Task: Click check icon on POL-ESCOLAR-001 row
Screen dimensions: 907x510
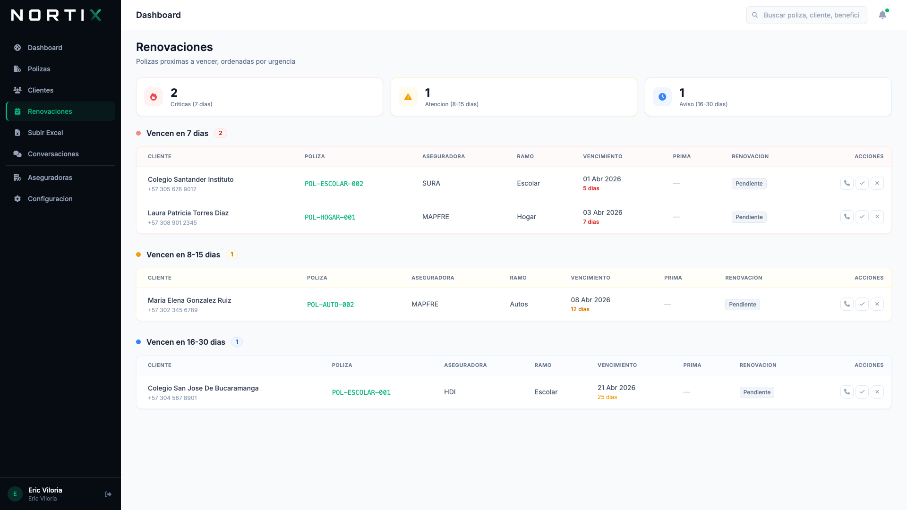Action: (862, 392)
